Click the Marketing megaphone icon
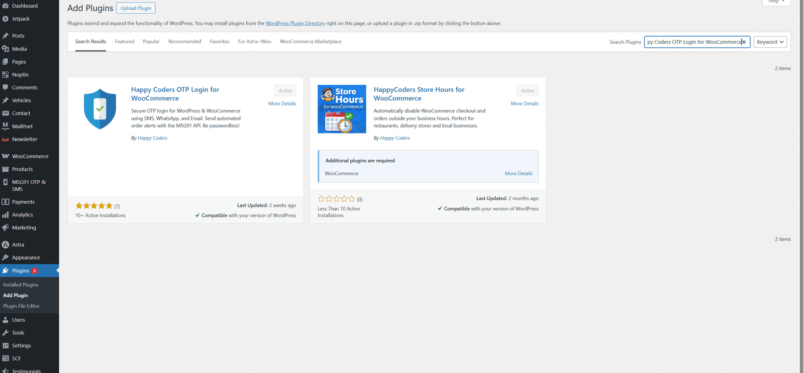Viewport: 804px width, 373px height. (x=6, y=227)
